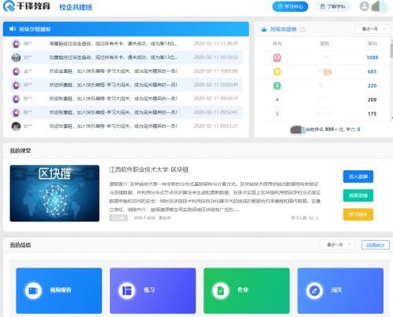Open the 作业 card
393x317 pixels.
(247, 290)
